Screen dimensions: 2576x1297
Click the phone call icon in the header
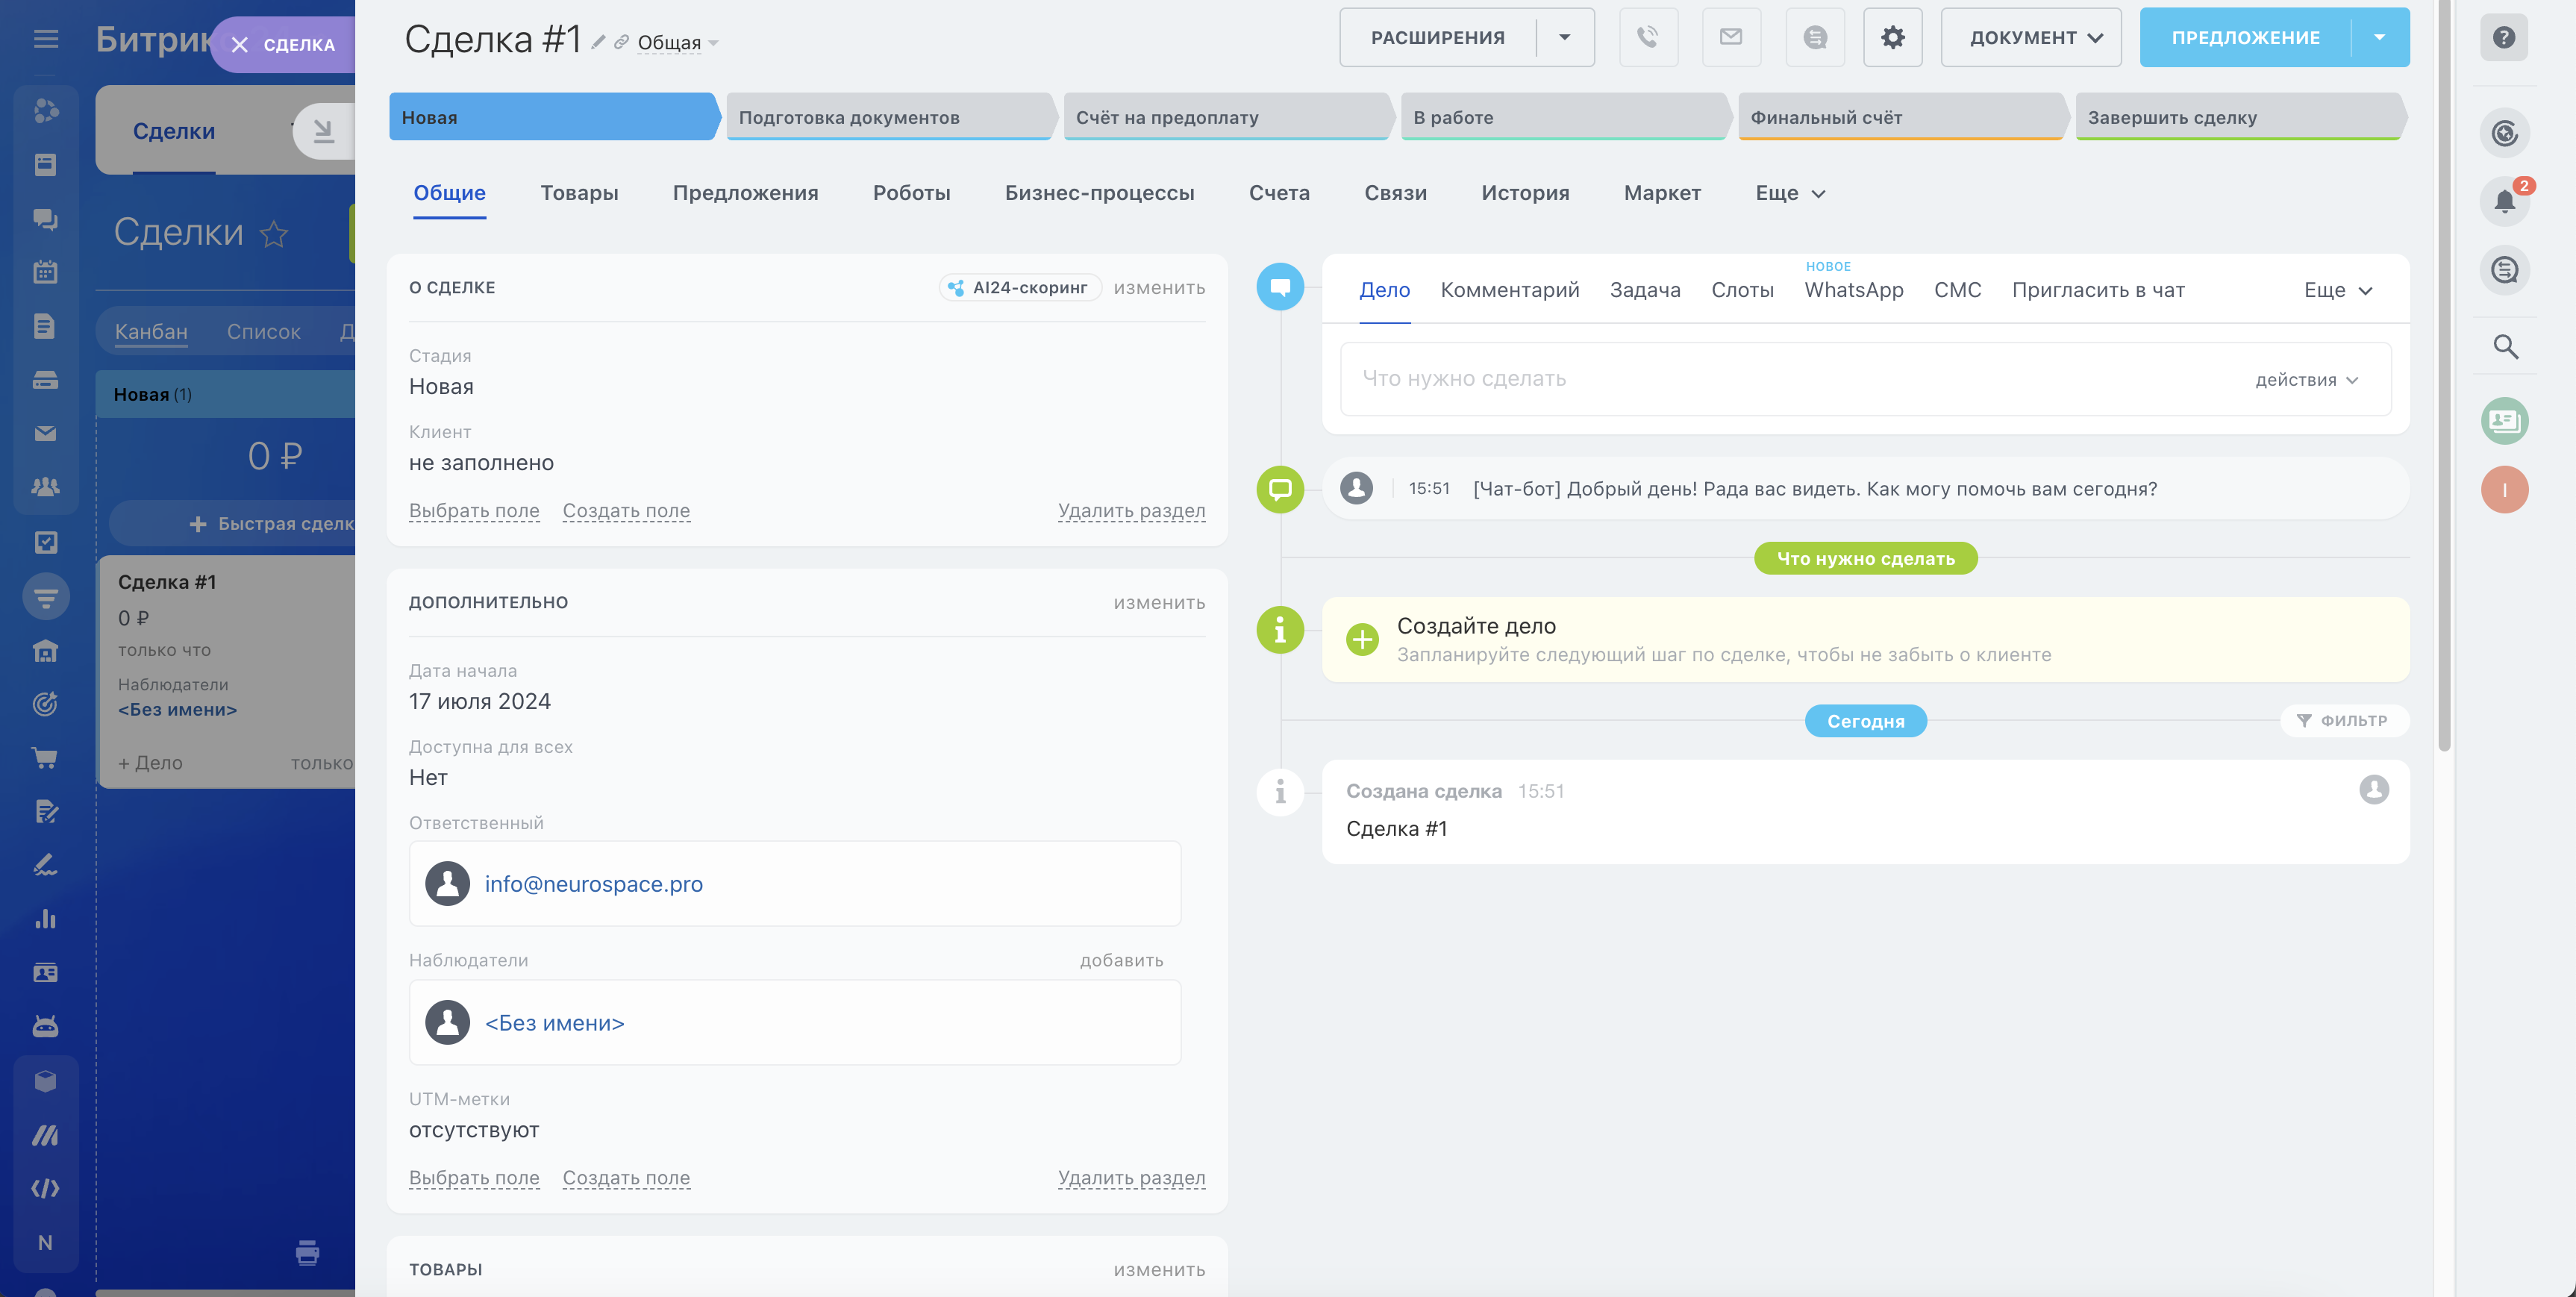[1647, 37]
